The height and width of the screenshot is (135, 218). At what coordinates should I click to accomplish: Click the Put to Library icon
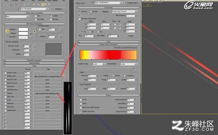pyautogui.click(x=29, y=4)
